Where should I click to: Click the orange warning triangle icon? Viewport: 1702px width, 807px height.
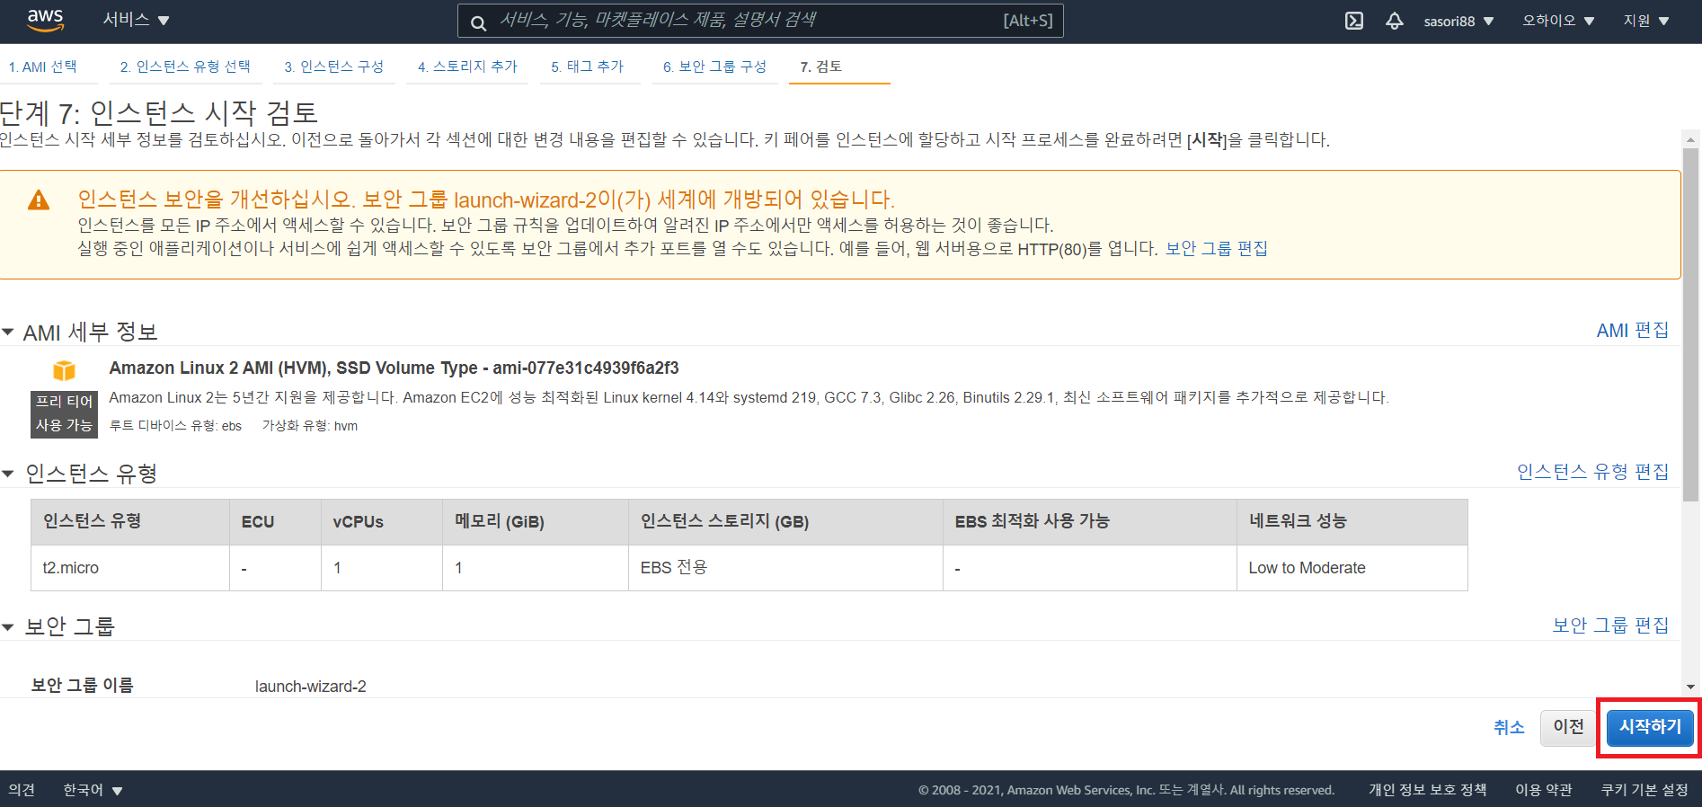click(39, 200)
